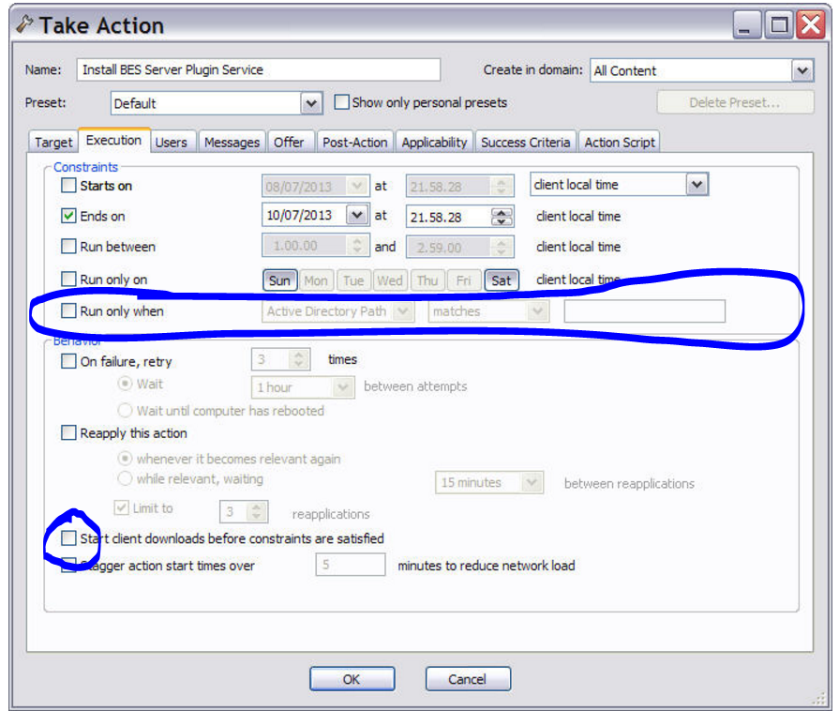
Task: Toggle Show only personal presets
Action: [x=341, y=101]
